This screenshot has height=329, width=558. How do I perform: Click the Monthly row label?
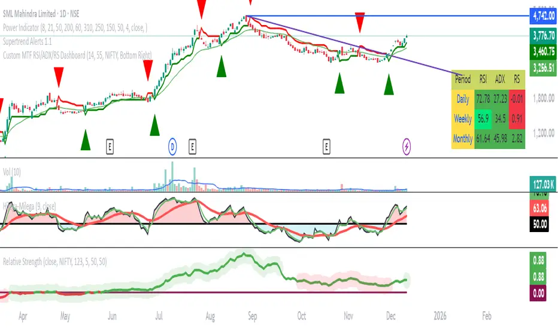coord(463,138)
